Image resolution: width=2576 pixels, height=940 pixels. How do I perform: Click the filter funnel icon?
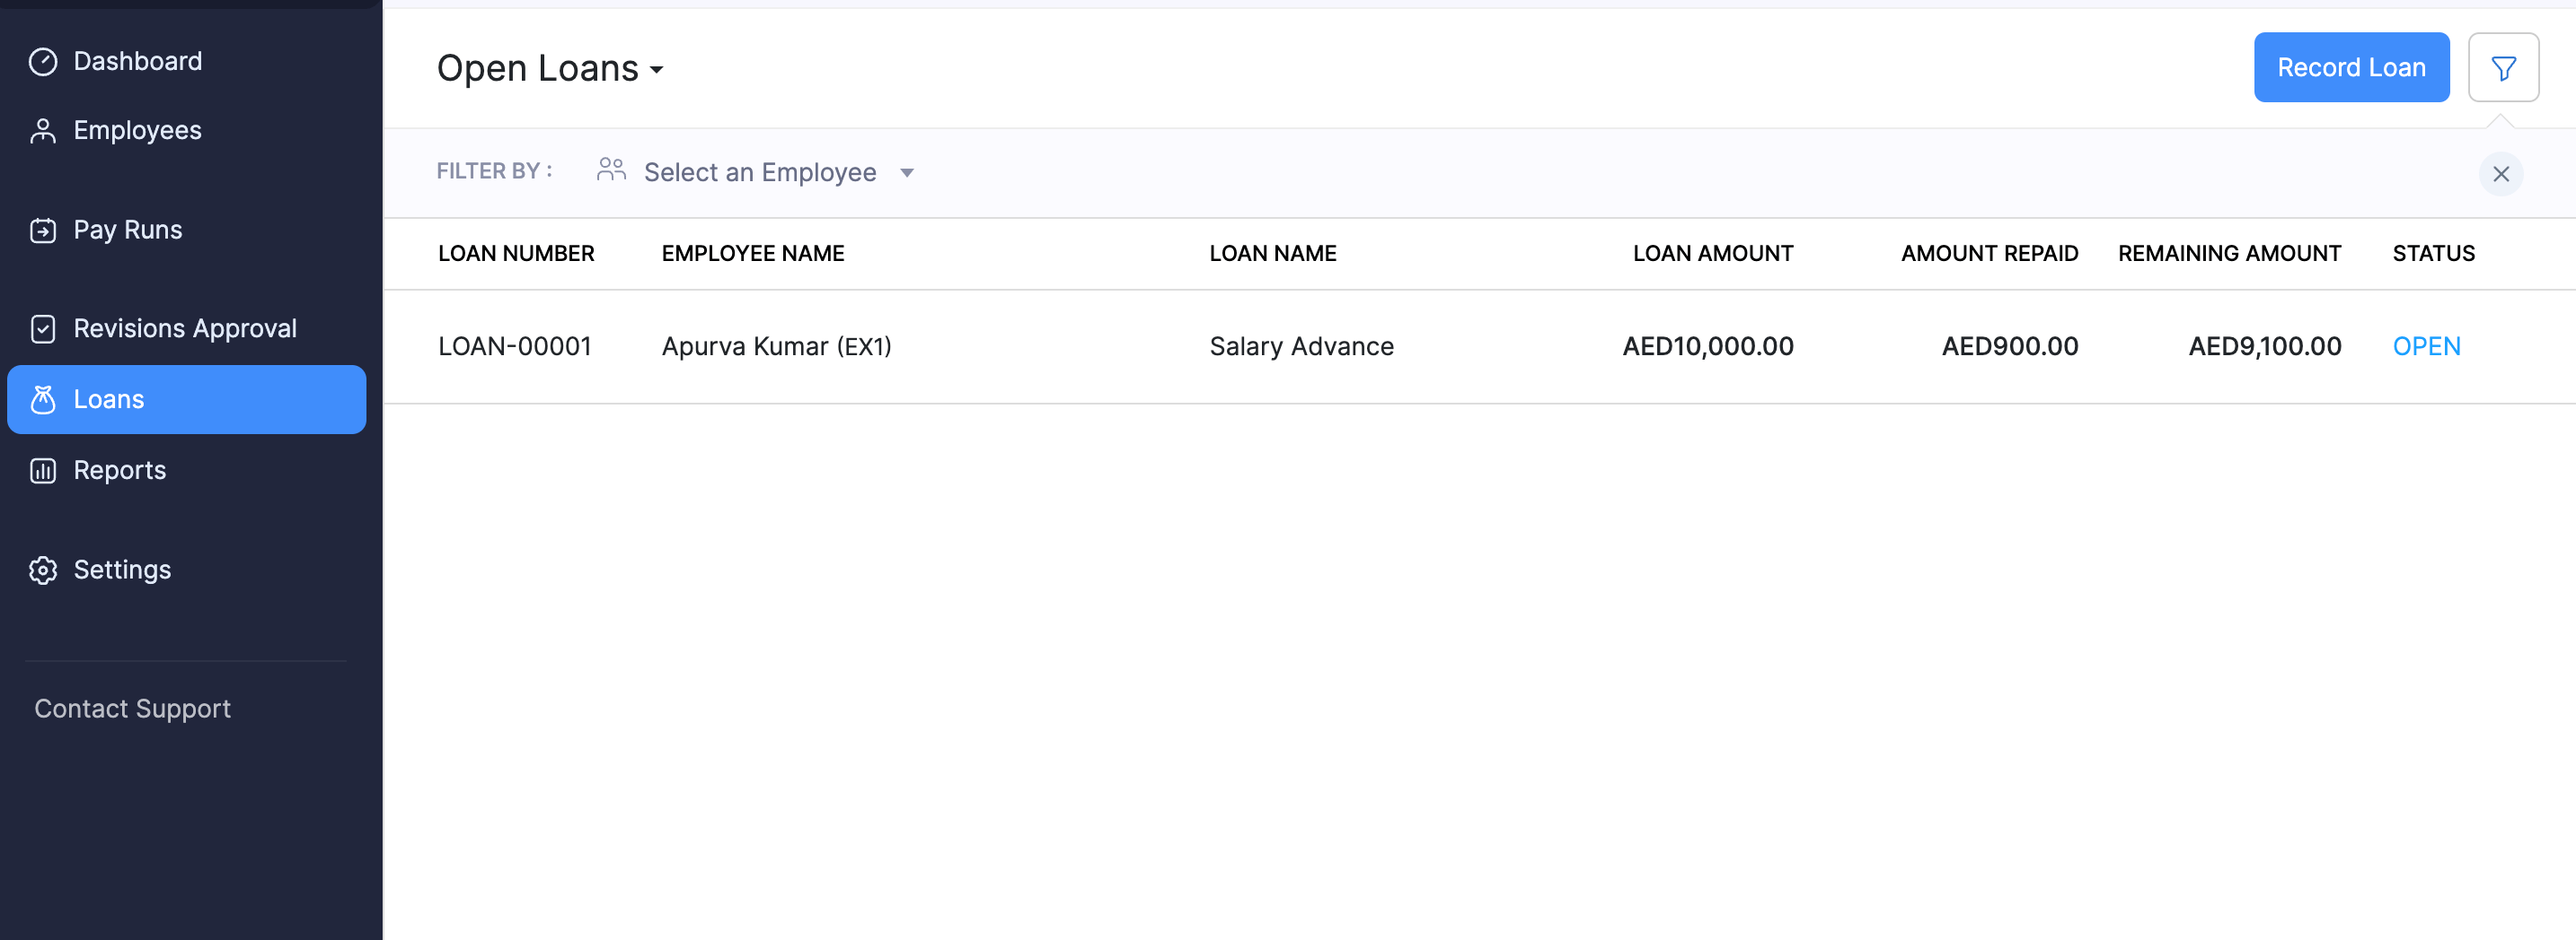point(2503,67)
